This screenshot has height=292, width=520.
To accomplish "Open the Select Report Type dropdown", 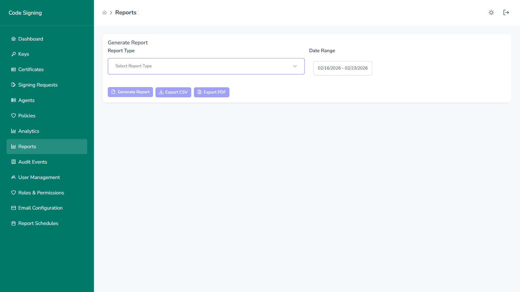I will point(206,66).
